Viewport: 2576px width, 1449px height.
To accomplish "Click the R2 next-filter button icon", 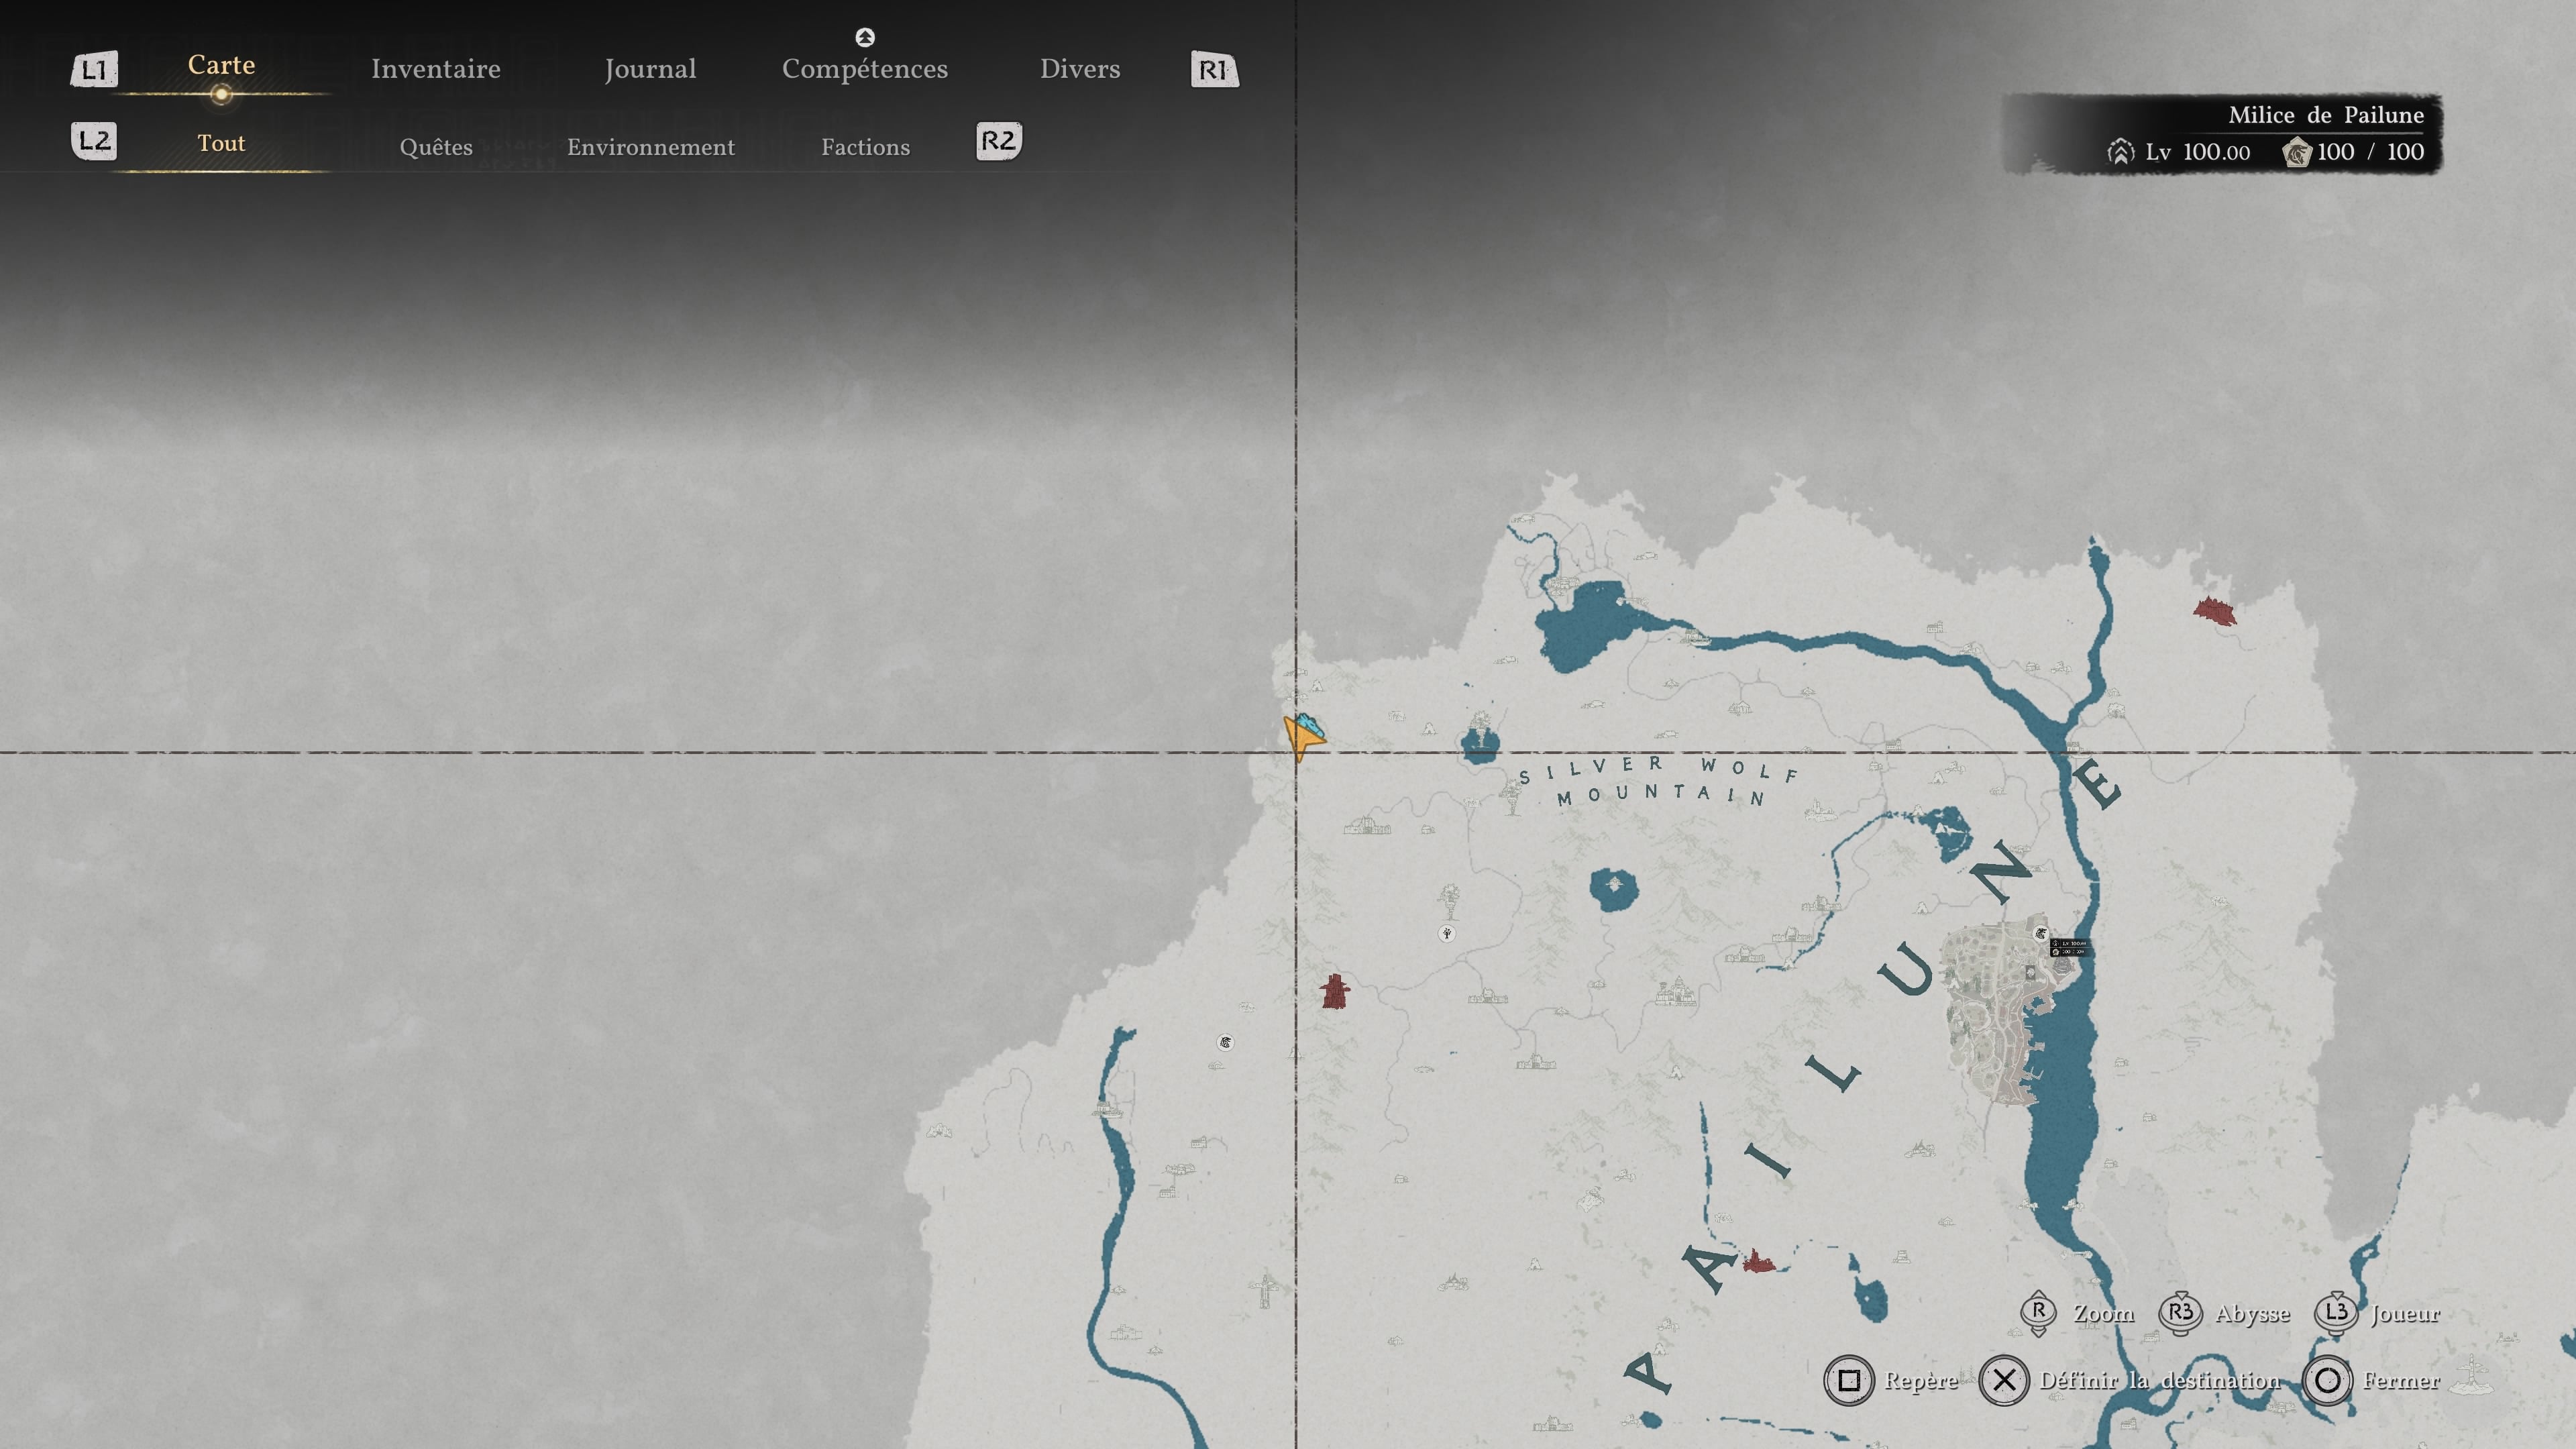I will (x=999, y=141).
